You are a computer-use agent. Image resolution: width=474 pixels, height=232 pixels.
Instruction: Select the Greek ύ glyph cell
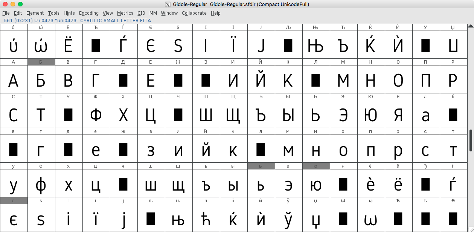pos(14,45)
